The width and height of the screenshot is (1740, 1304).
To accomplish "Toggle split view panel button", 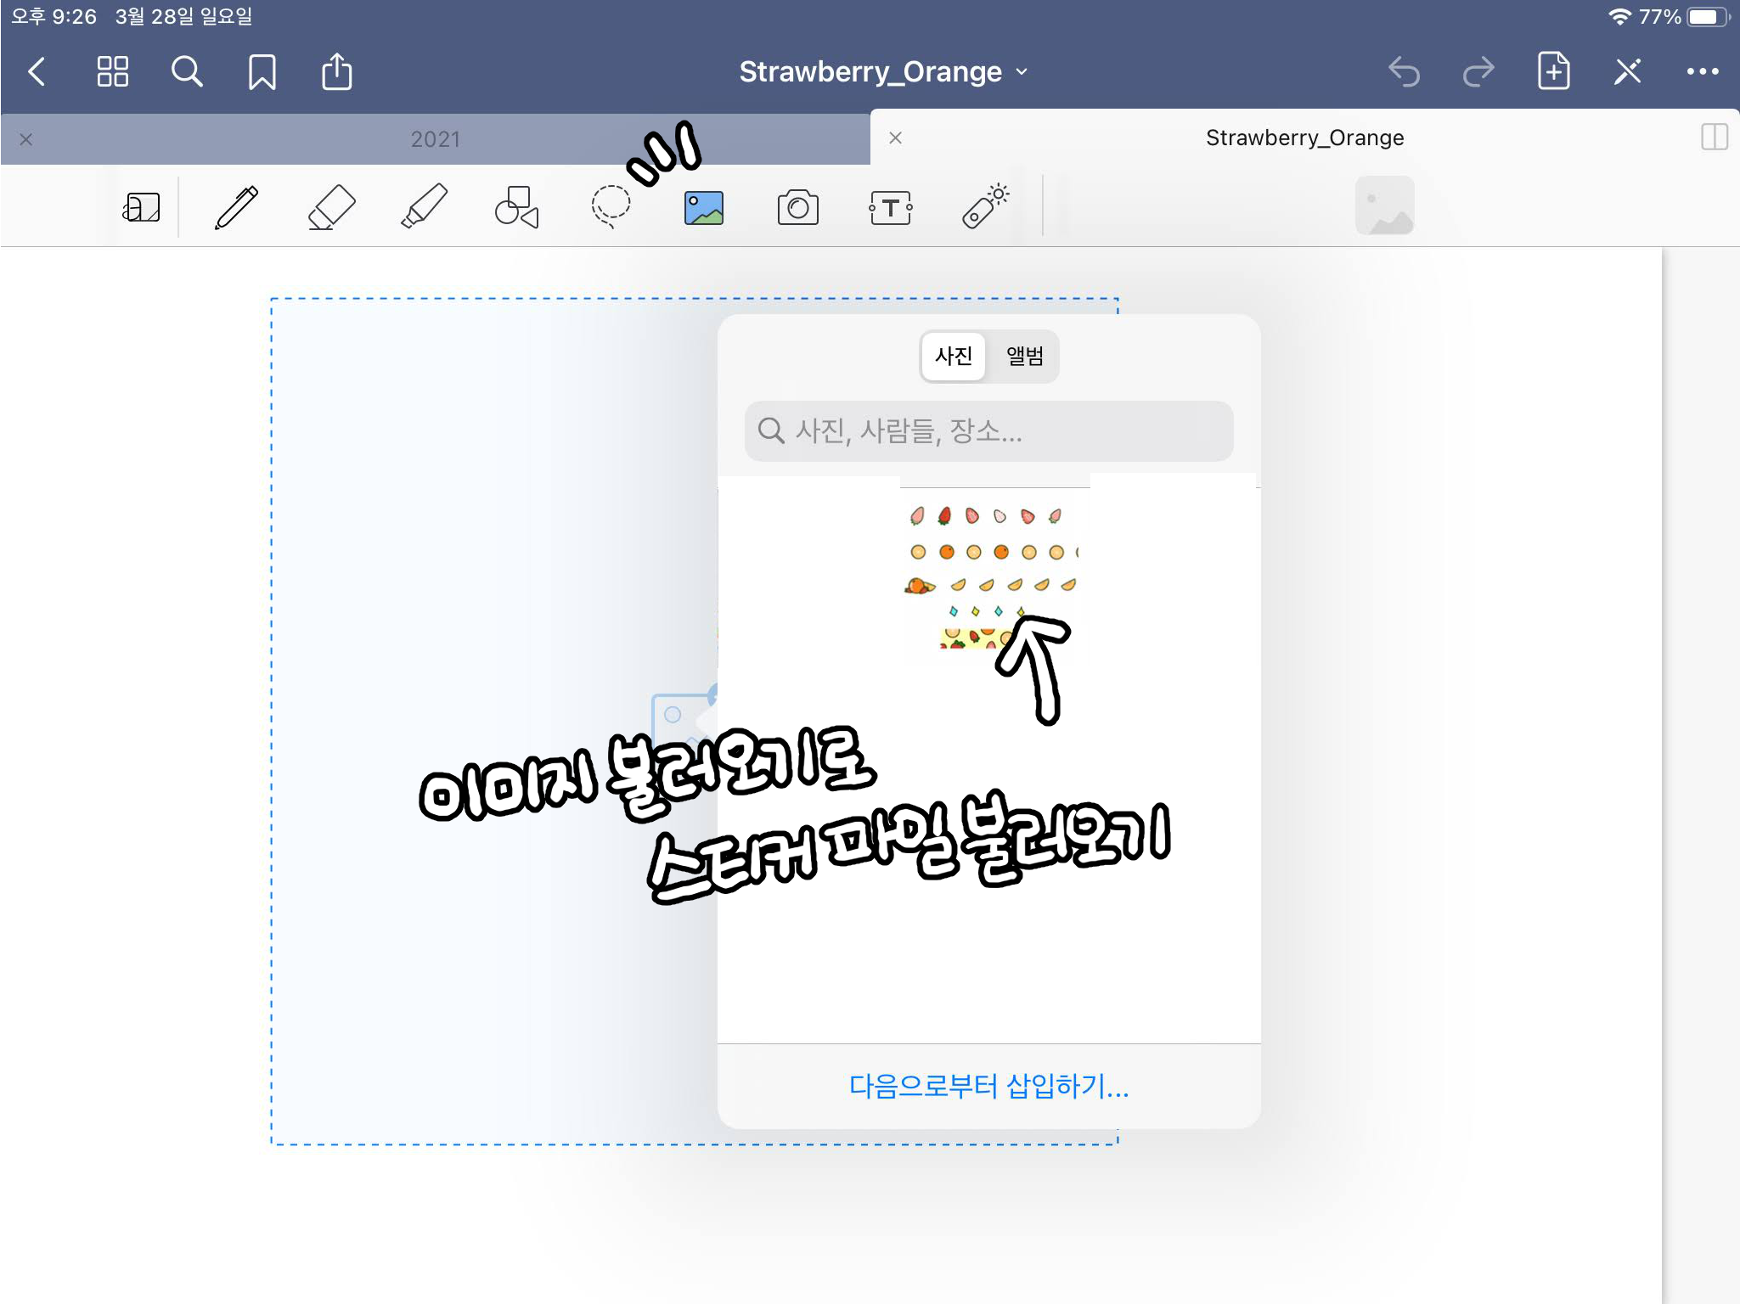I will tap(1715, 137).
